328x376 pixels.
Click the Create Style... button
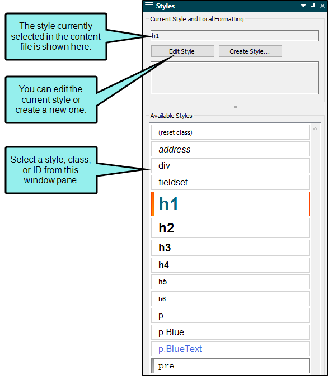[250, 51]
